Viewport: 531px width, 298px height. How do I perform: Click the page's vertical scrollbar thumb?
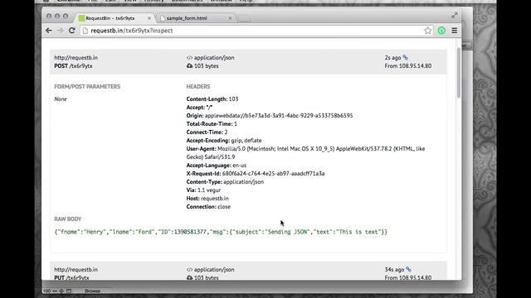(x=459, y=73)
